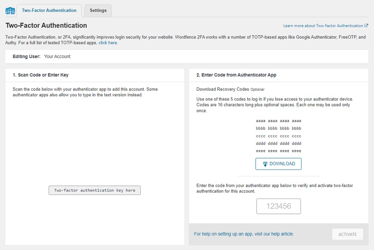Screen dimensions: 374x250
Task: Click the 'Editing User:' label
Action: [26, 56]
